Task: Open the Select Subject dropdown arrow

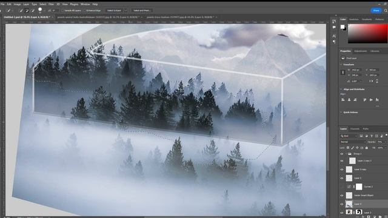Action: 125,11
